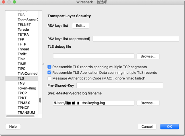185x136 pixels.
Task: Select TDS in the protocol list
Action: [22, 15]
